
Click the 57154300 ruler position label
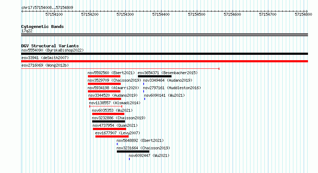click(x=125, y=14)
